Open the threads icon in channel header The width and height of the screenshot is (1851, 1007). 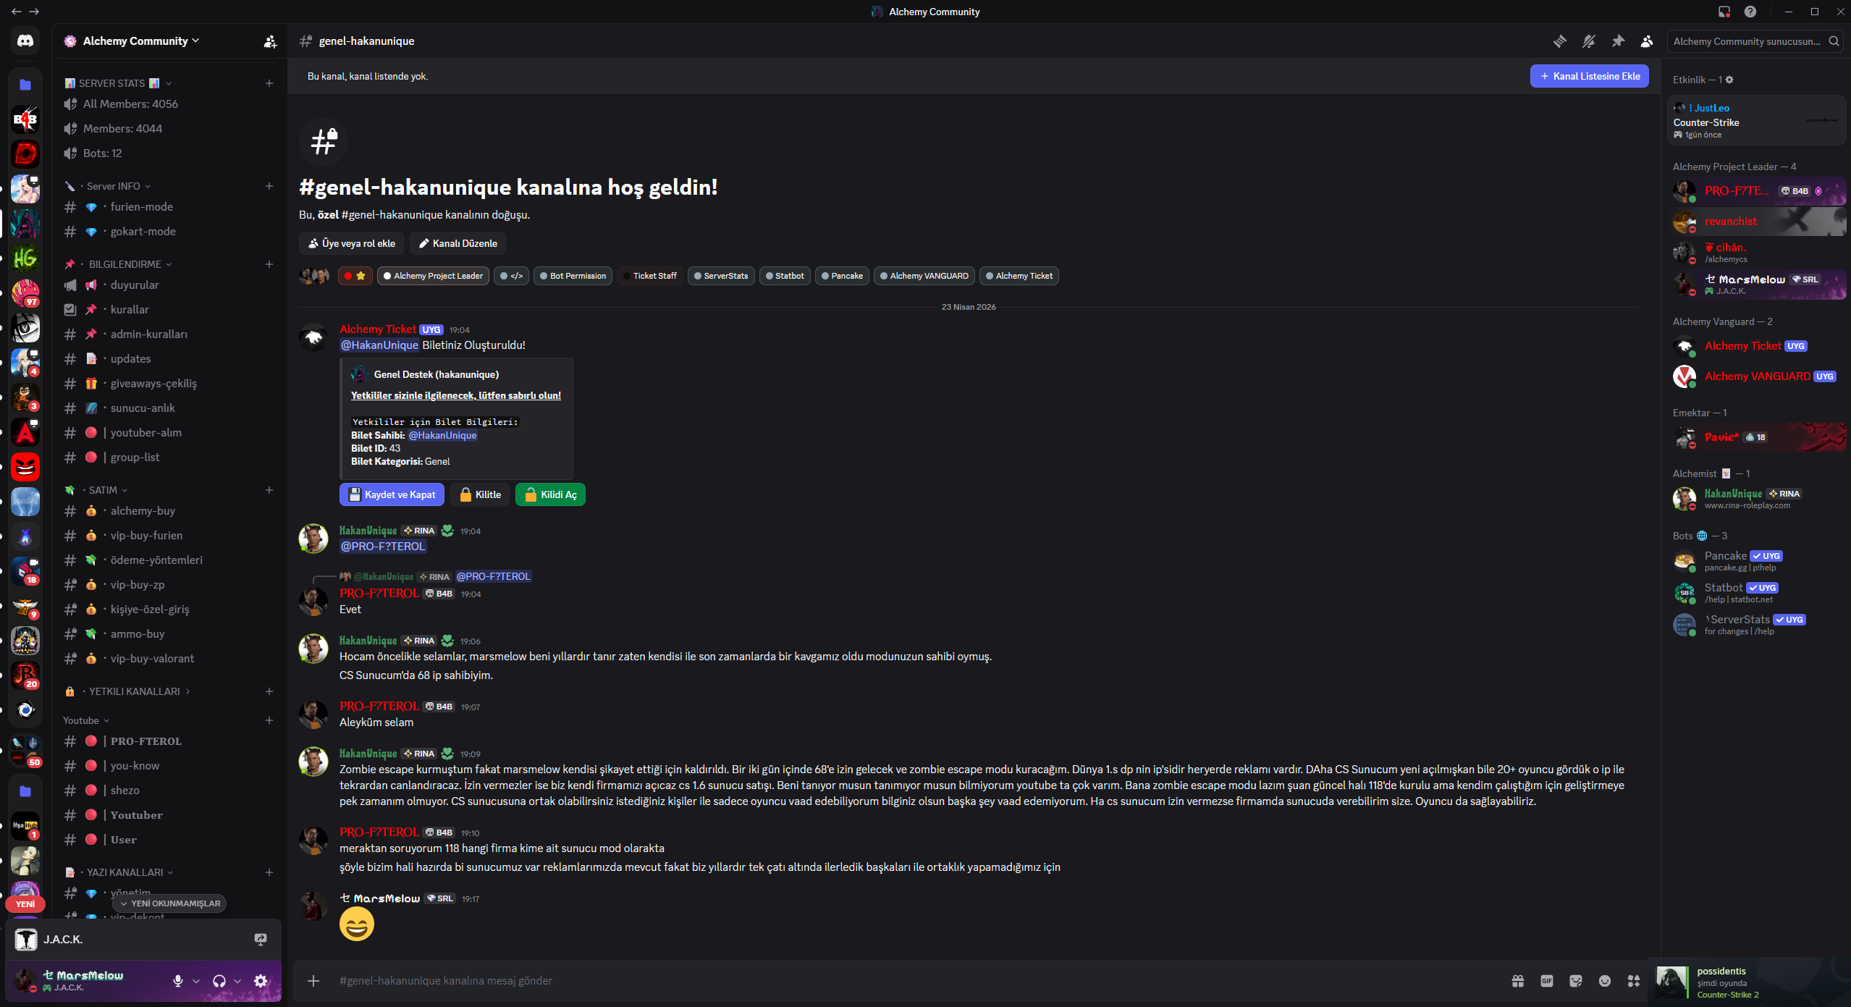coord(1560,41)
